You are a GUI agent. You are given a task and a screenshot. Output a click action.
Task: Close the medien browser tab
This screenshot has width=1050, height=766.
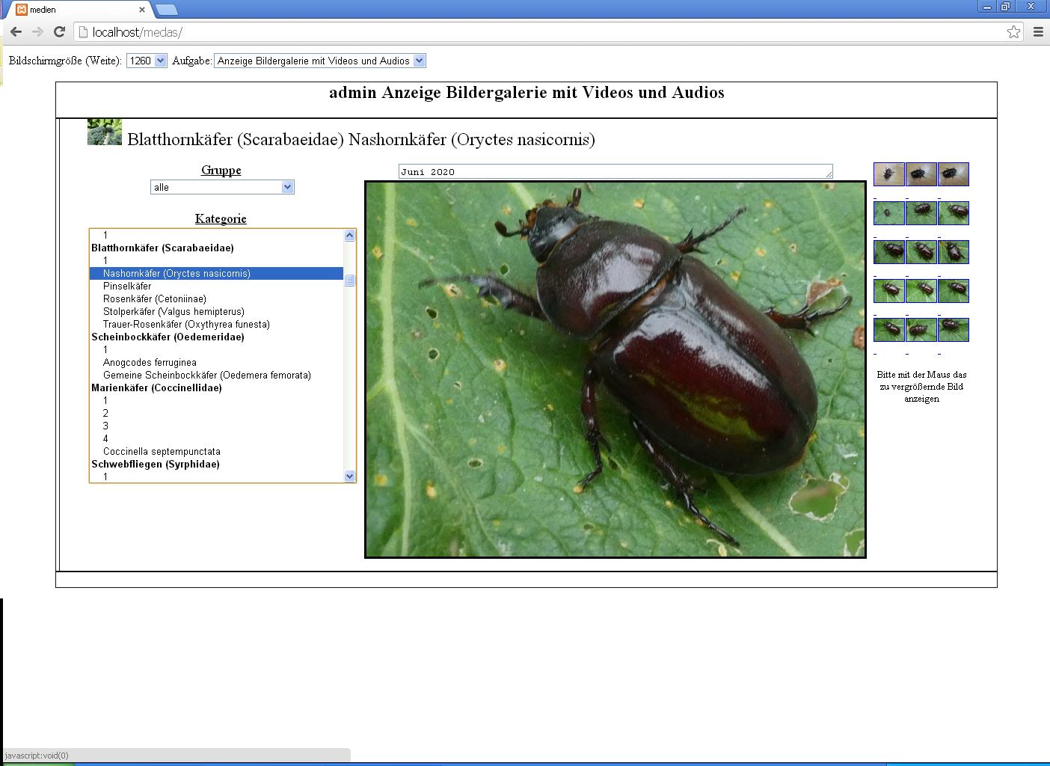pyautogui.click(x=141, y=10)
